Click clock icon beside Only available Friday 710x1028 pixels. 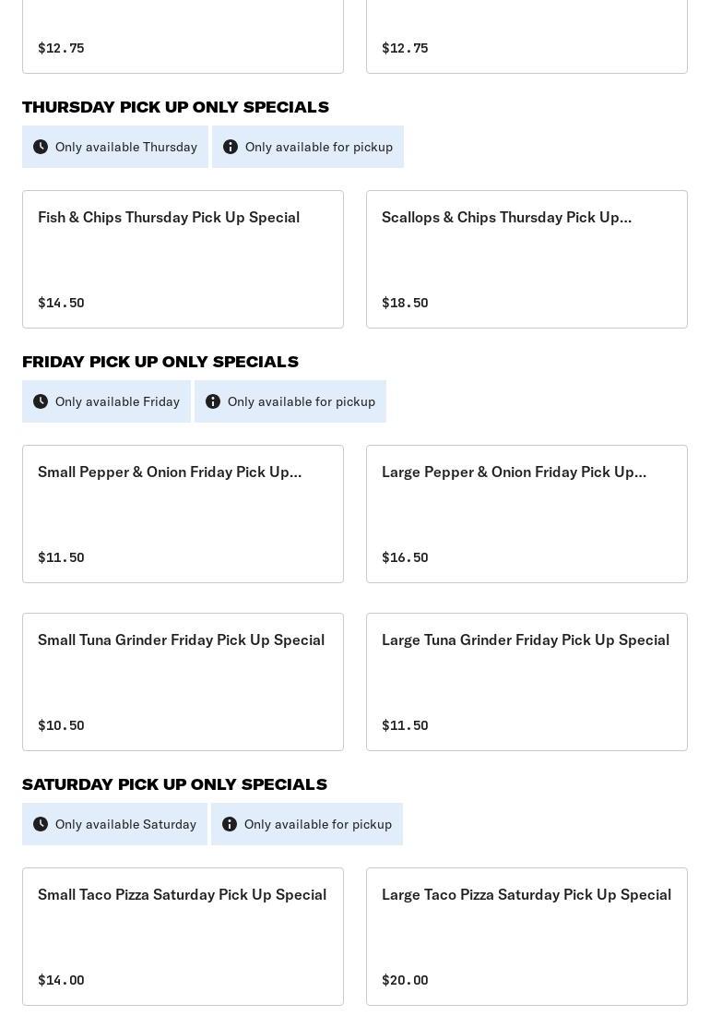coord(41,401)
